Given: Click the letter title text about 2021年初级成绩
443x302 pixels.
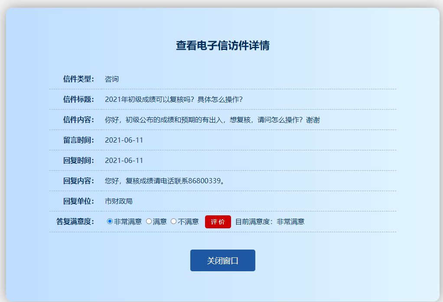Looking at the screenshot, I should click(173, 99).
